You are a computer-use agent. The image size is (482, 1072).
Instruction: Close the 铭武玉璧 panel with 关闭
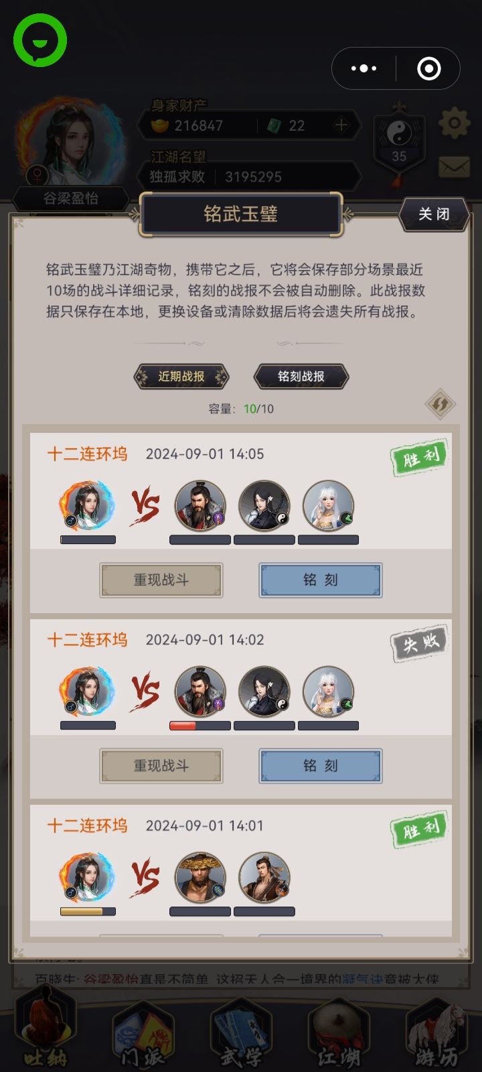434,214
